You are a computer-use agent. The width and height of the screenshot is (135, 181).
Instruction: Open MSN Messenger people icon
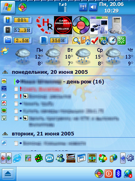coord(60,158)
